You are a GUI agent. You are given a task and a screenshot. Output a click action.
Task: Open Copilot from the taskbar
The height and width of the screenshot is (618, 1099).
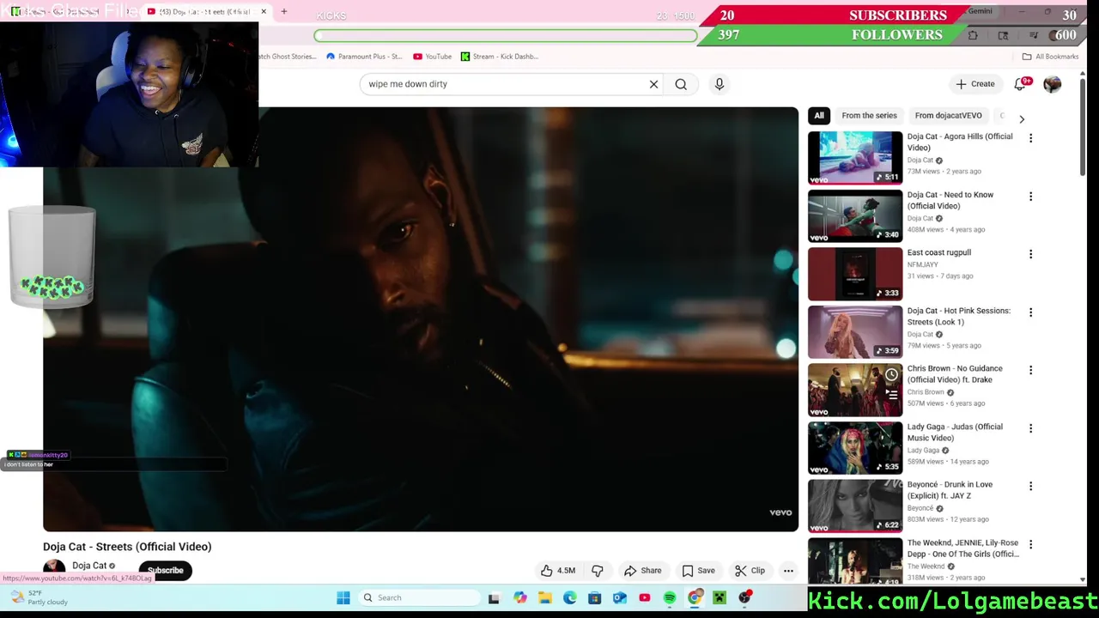[x=520, y=598]
